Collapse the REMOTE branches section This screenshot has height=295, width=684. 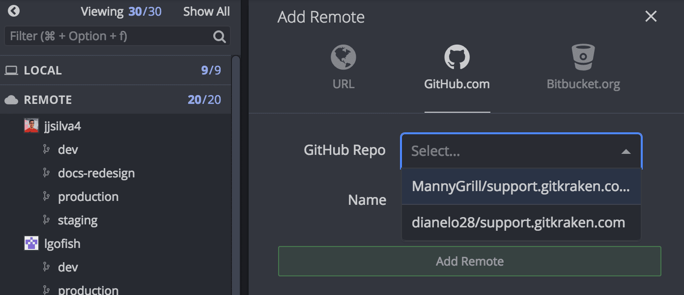pyautogui.click(x=48, y=100)
